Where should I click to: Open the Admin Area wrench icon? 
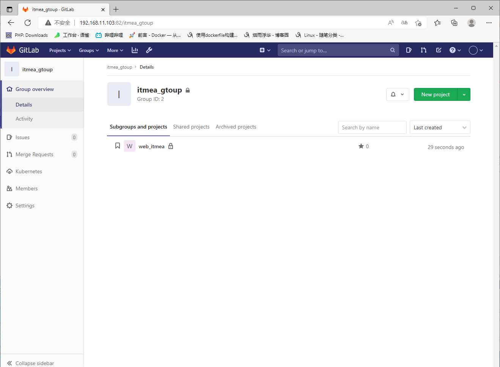click(149, 50)
